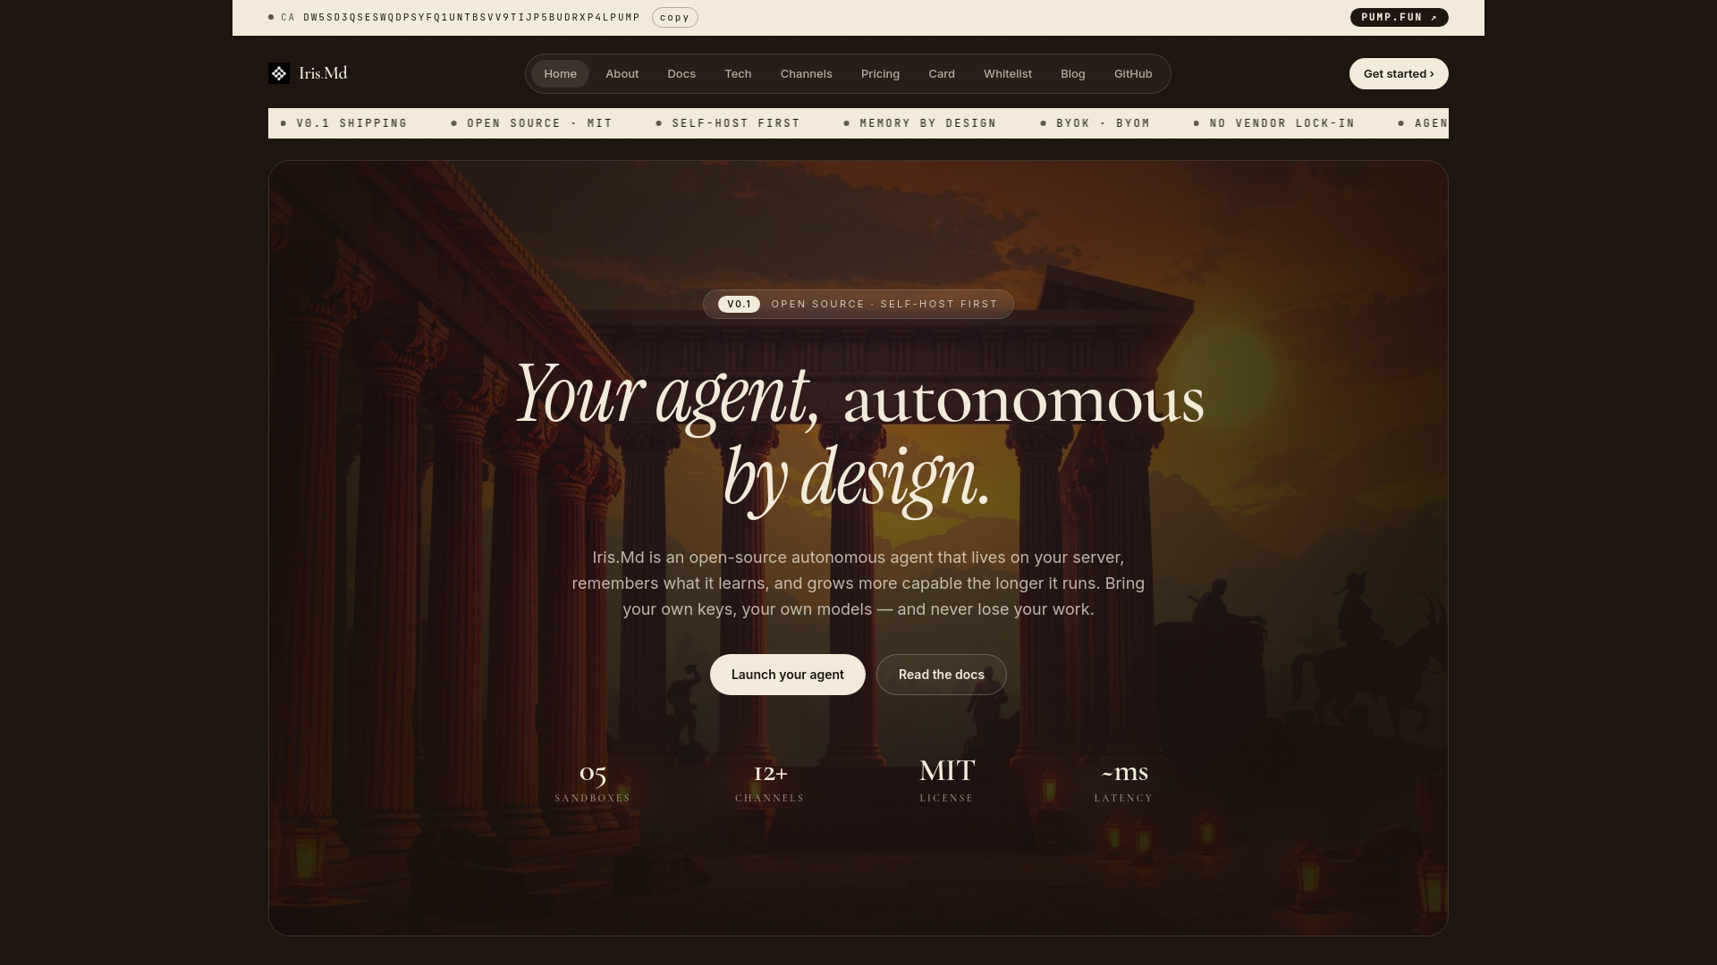Navigate to the Tech page
The height and width of the screenshot is (965, 1717).
point(738,74)
